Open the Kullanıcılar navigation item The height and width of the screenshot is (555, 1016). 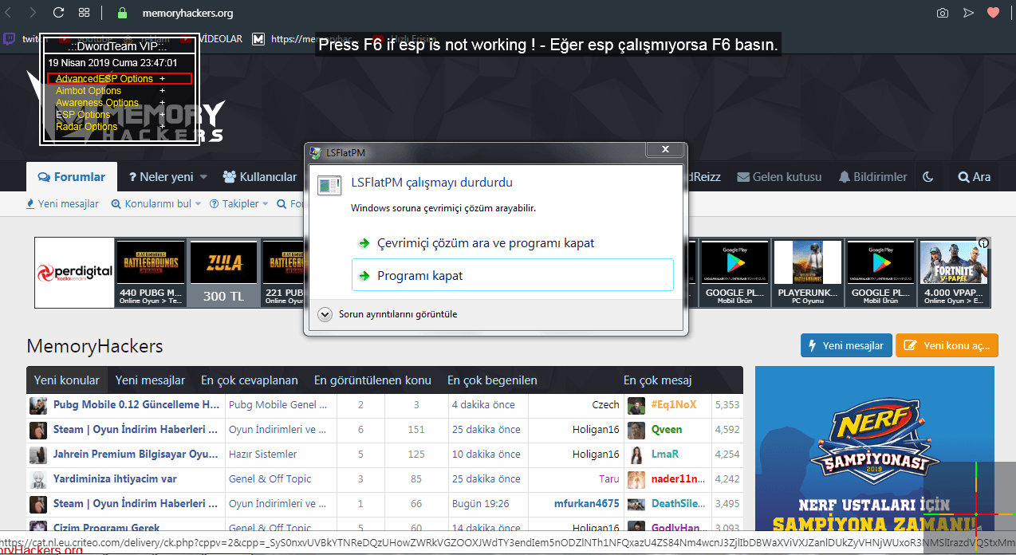260,177
